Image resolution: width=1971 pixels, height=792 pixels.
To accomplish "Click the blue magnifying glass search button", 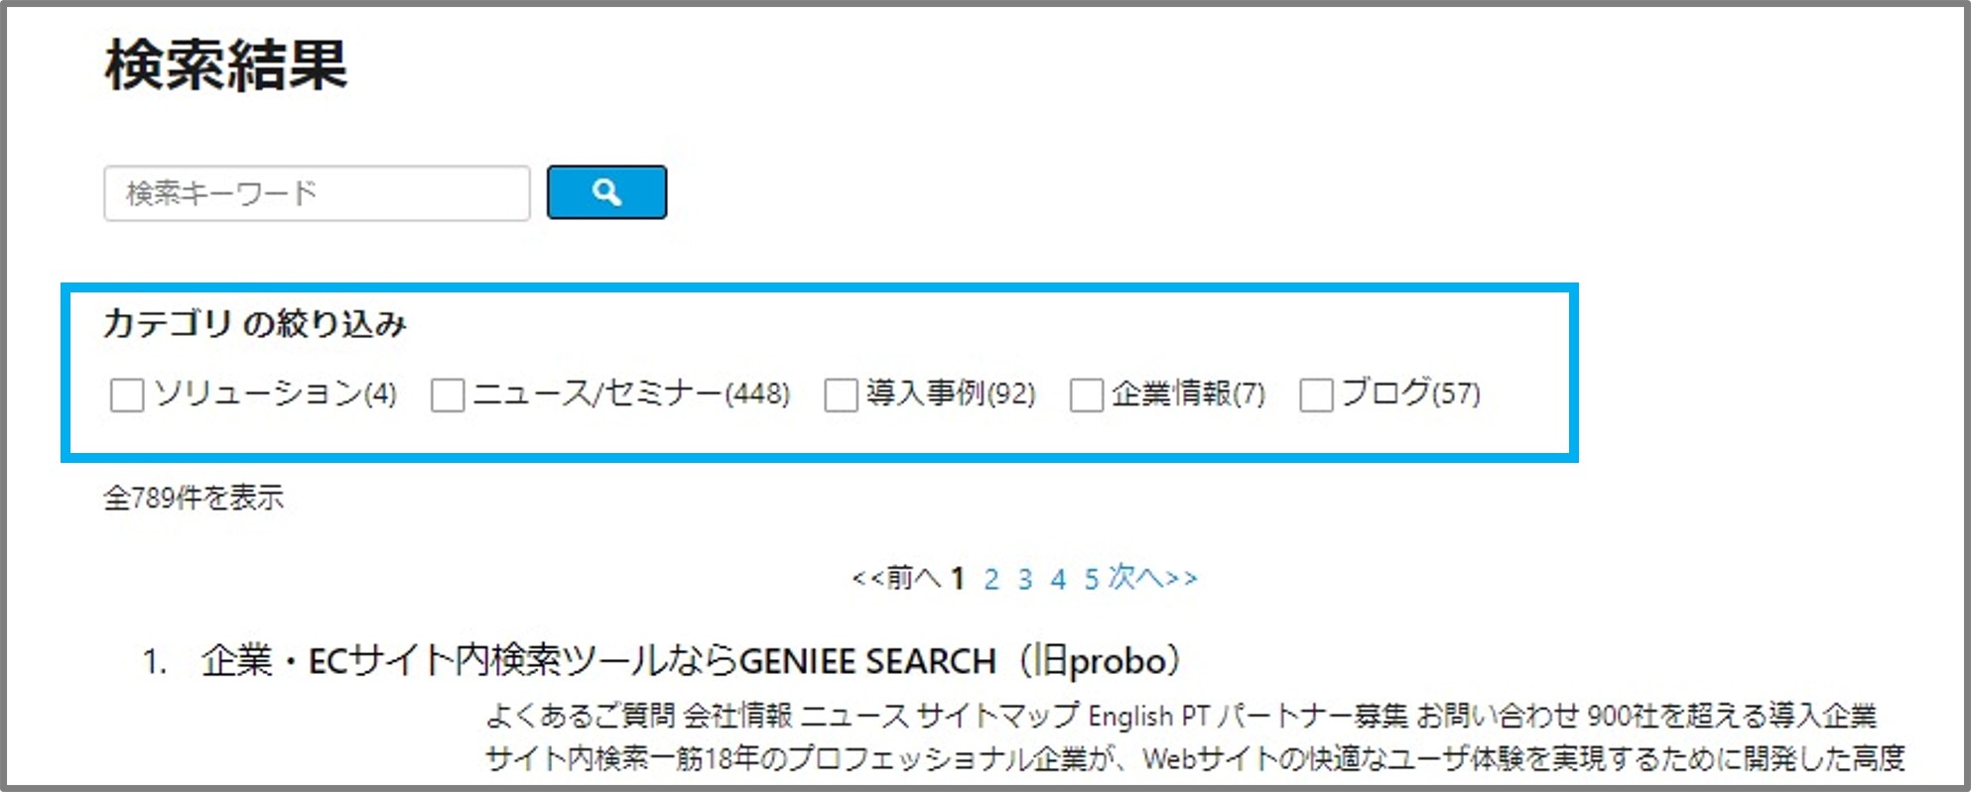I will coord(606,192).
